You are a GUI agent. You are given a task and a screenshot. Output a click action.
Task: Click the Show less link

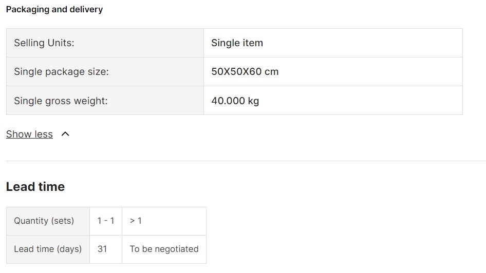pos(29,134)
